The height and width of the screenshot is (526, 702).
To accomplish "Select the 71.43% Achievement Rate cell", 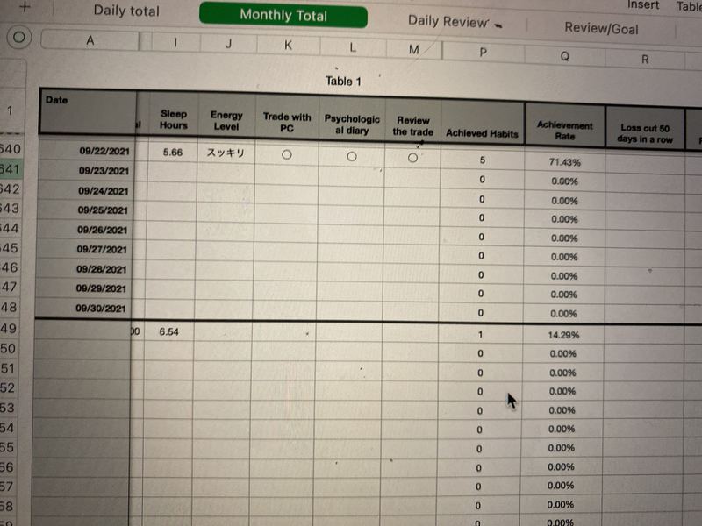I will 563,162.
